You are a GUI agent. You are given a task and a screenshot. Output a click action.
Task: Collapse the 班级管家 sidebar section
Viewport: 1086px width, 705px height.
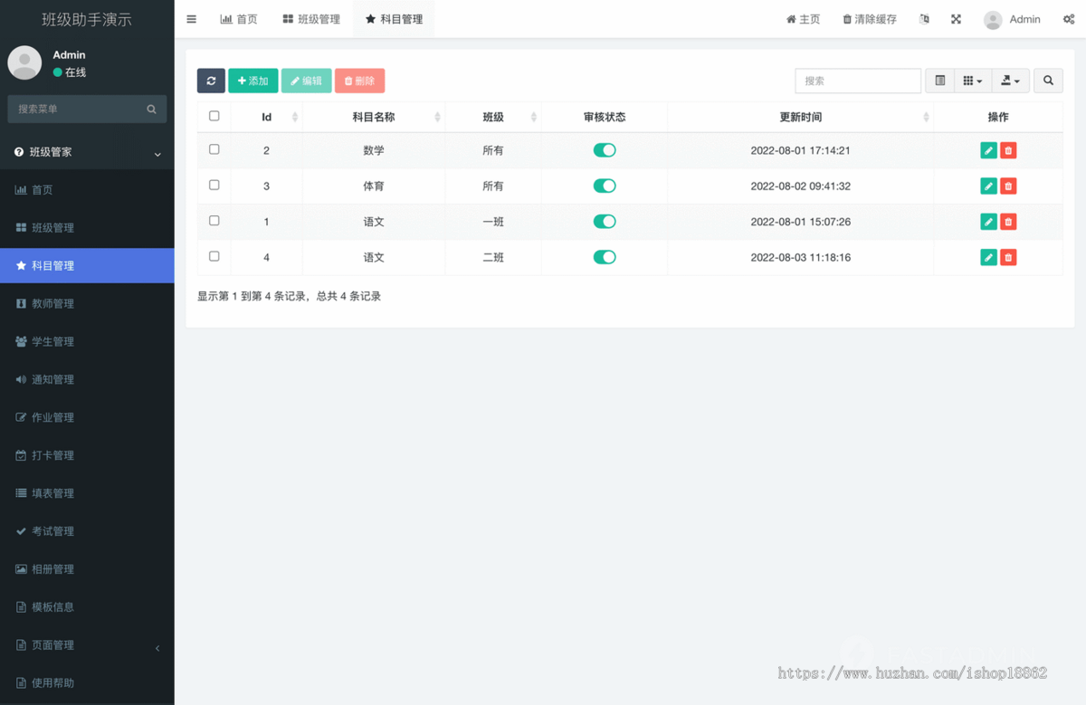(158, 152)
